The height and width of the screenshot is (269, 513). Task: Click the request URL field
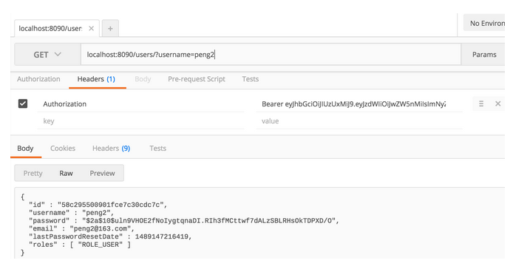point(271,55)
